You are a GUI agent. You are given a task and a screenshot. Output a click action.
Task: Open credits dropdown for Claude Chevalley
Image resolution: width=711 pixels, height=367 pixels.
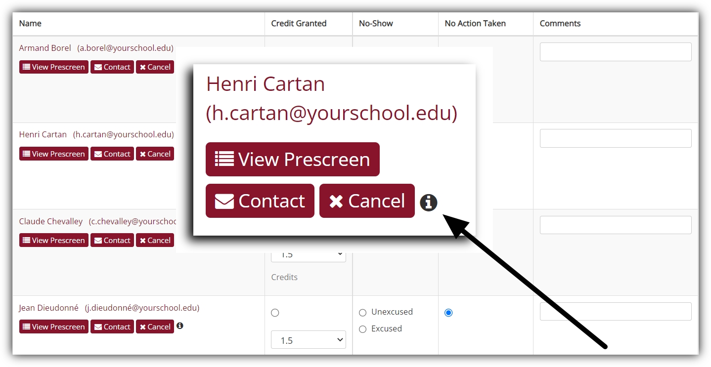308,255
